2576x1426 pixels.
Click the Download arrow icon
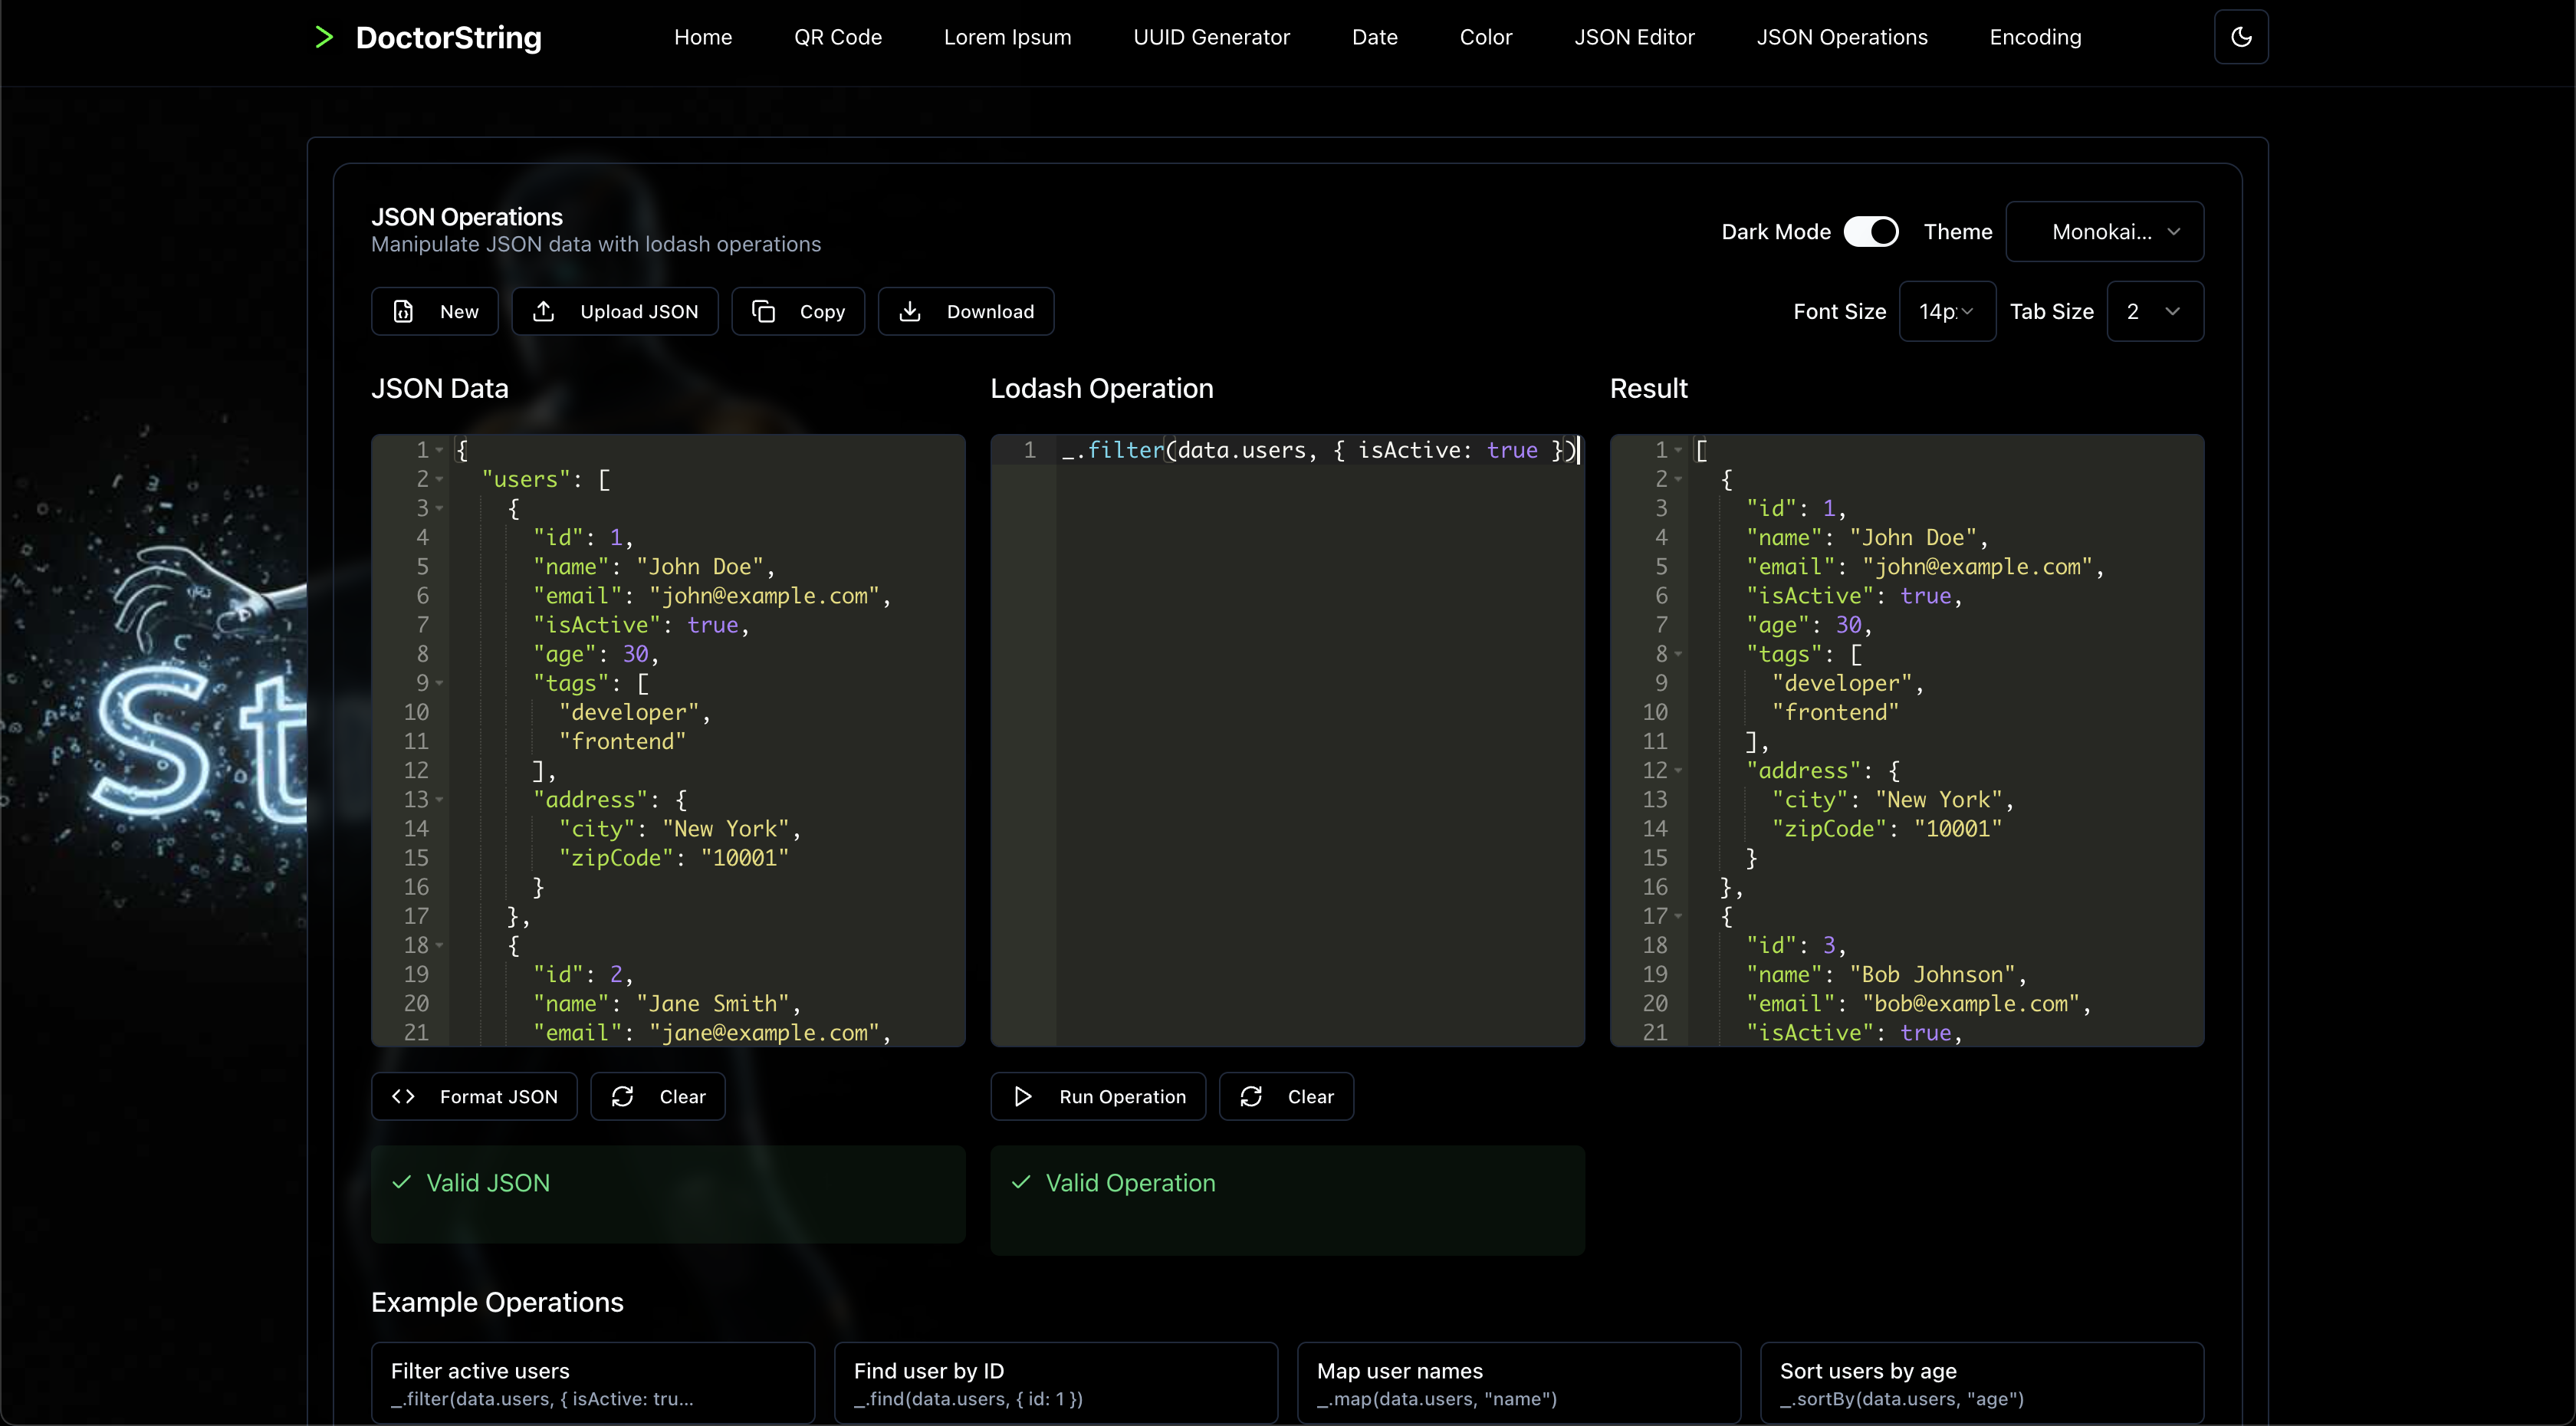(910, 312)
